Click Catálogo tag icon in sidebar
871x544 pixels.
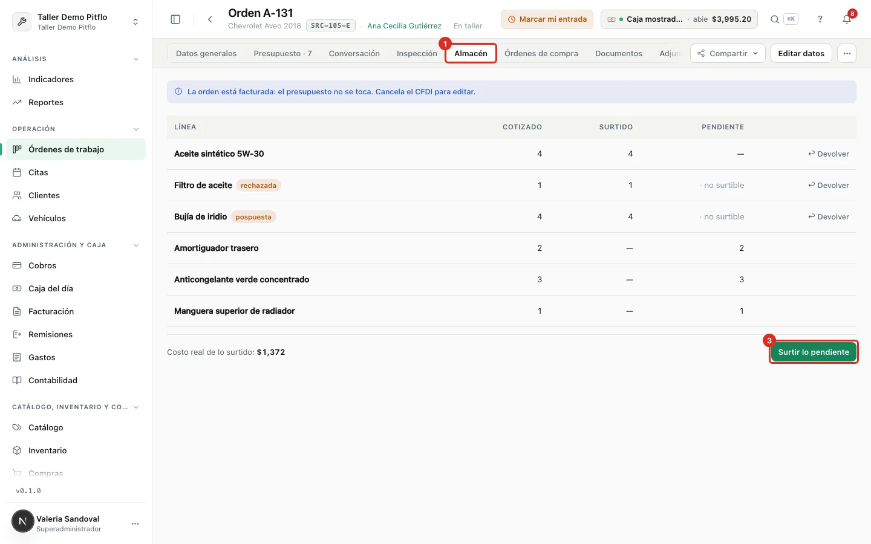[x=17, y=427]
